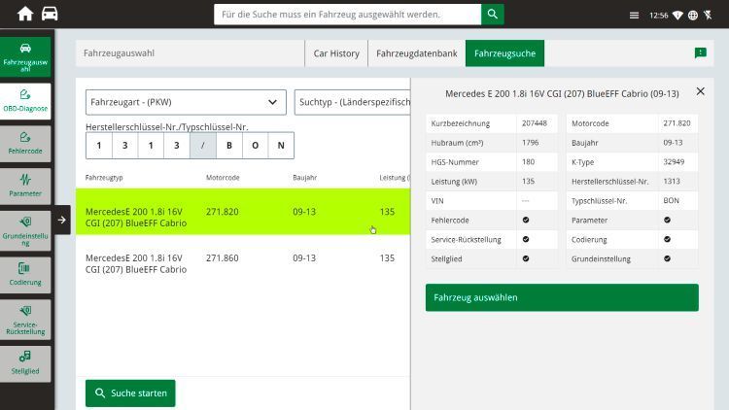The height and width of the screenshot is (410, 729).
Task: Select the row with Motorcode 271.820
Action: tap(243, 212)
